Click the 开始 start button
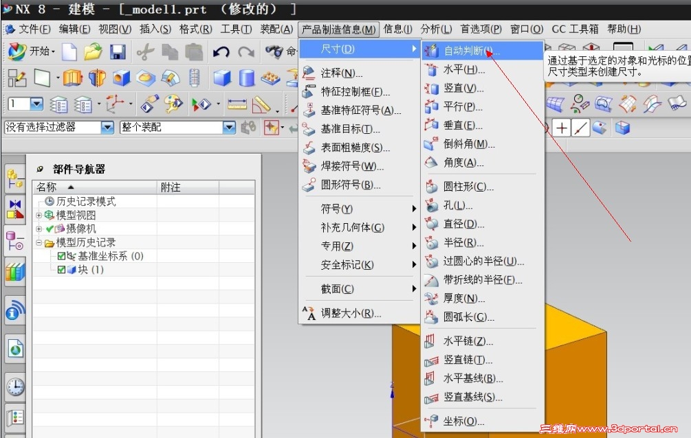691x438 pixels. (31, 51)
